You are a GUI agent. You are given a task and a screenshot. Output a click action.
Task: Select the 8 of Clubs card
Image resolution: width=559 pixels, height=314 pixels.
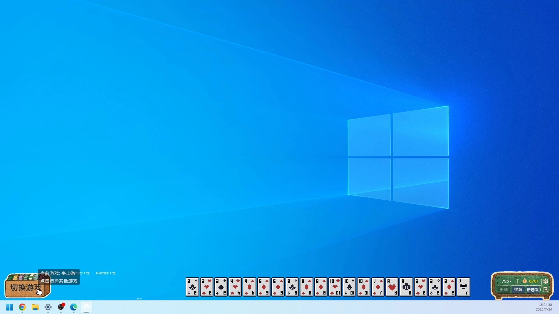coord(292,287)
